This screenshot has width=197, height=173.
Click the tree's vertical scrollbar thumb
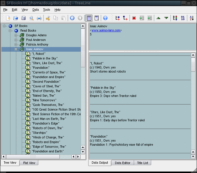[x=83, y=48]
